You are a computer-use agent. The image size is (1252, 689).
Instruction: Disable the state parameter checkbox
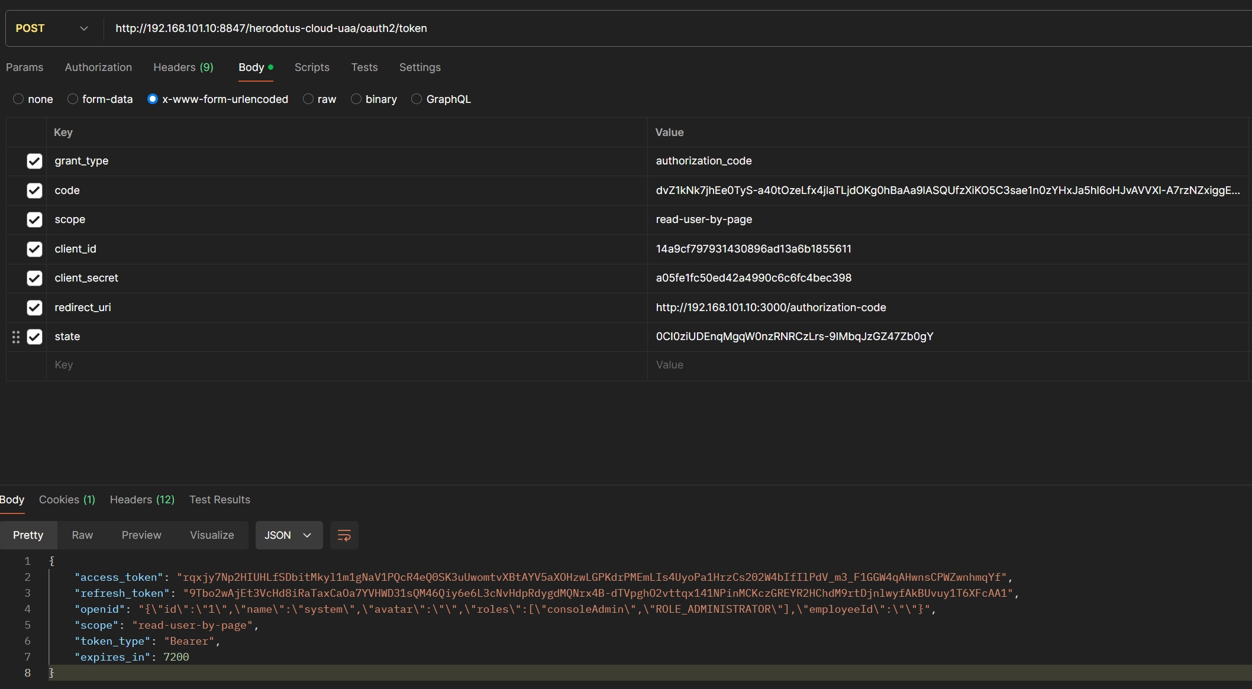pyautogui.click(x=34, y=337)
